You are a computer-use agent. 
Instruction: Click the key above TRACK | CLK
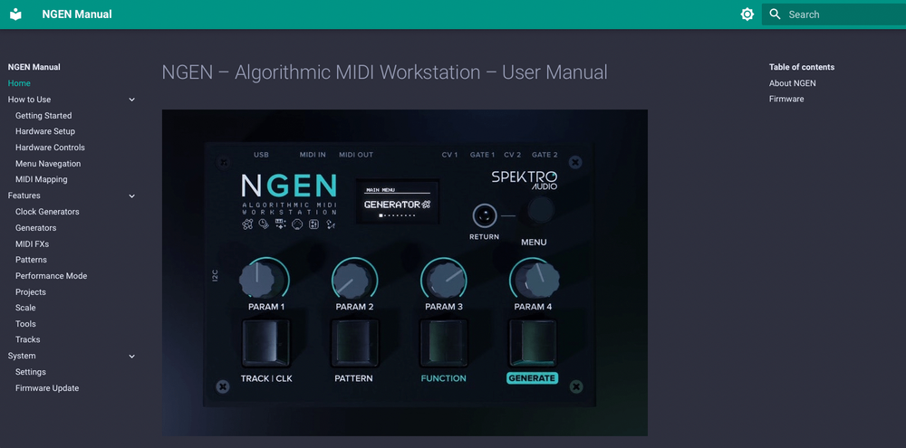tap(265, 344)
